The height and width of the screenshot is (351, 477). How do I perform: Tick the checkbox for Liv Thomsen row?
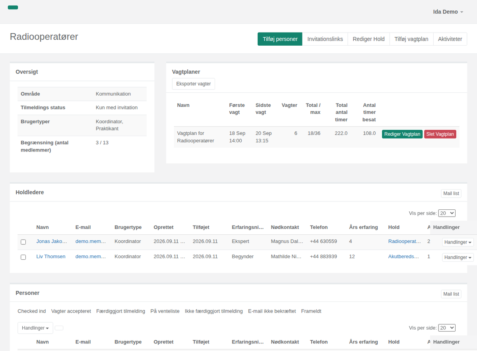(x=23, y=257)
